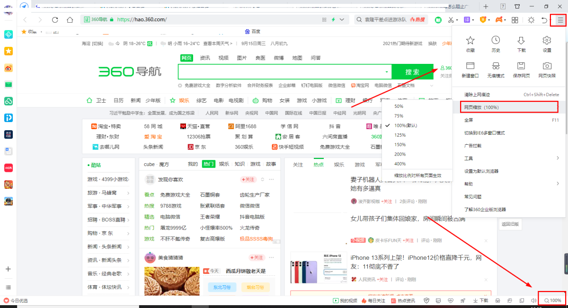The height and width of the screenshot is (308, 568).
Task: Toggle the sun brightness mode icon
Action: [531, 20]
